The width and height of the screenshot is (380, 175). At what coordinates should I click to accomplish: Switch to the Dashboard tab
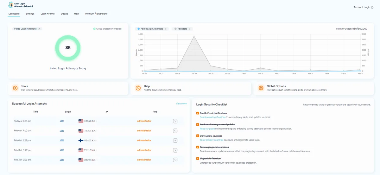[x=14, y=14]
